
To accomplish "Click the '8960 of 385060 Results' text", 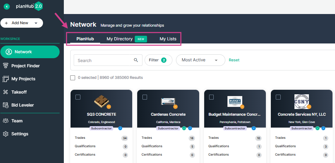I will [121, 78].
